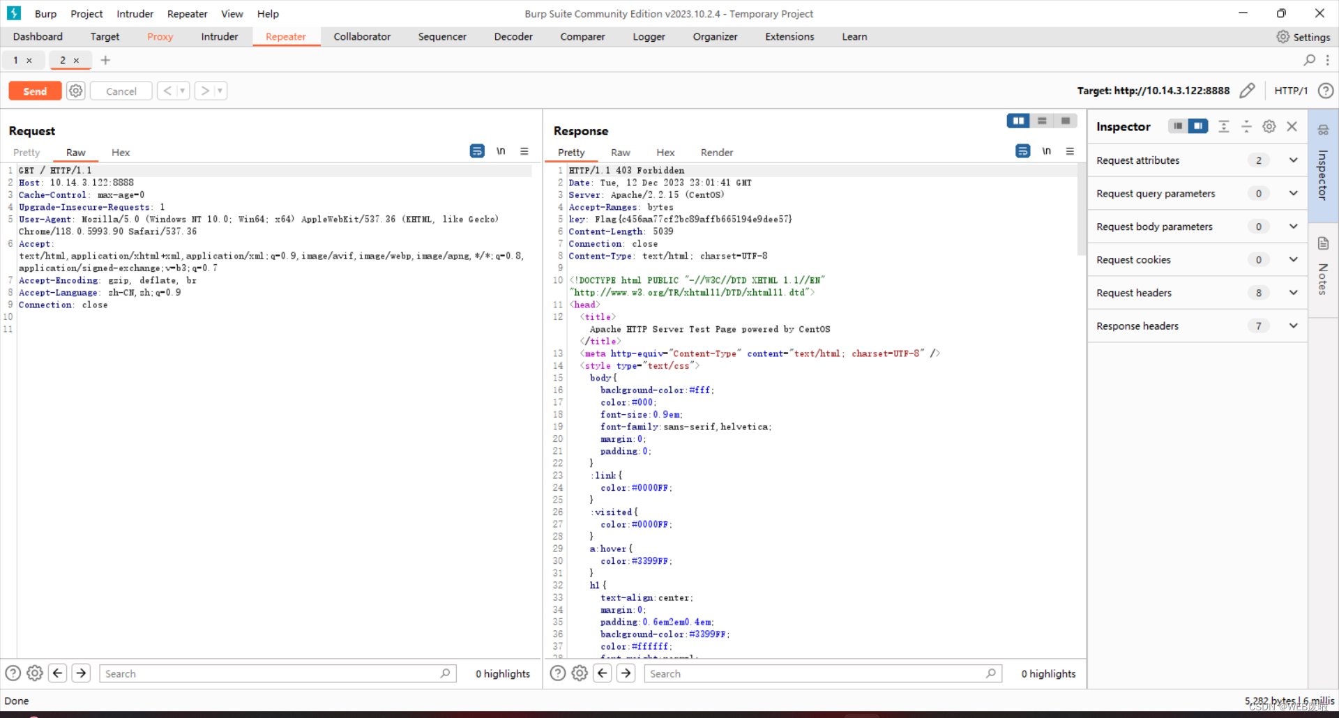Switch response view to Render
Screen dimensions: 1339x718
[x=717, y=153]
